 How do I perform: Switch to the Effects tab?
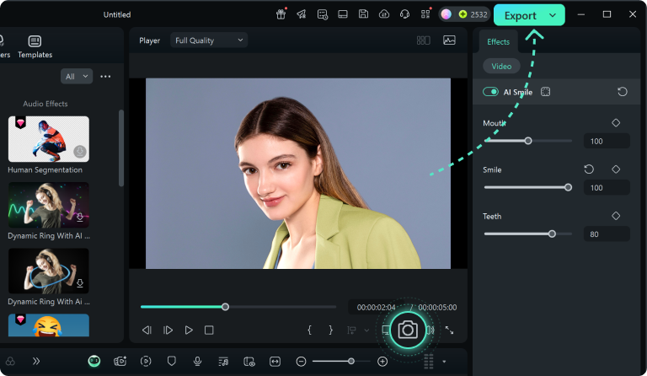pos(498,41)
